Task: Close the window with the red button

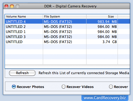Action: pos(6,6)
